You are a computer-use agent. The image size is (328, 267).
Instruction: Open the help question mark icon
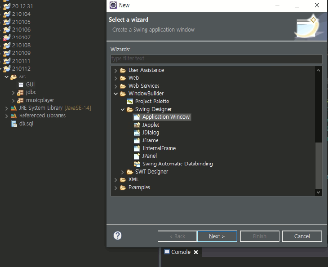[x=118, y=236]
